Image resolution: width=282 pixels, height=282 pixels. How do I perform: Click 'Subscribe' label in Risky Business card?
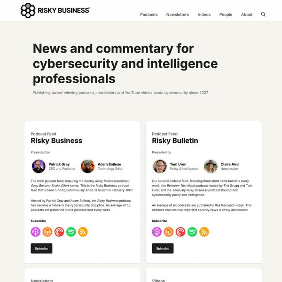39,221
